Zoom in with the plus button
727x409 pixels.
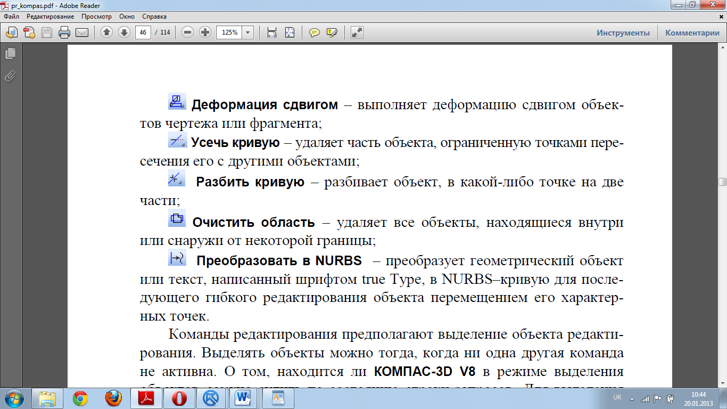coord(205,32)
